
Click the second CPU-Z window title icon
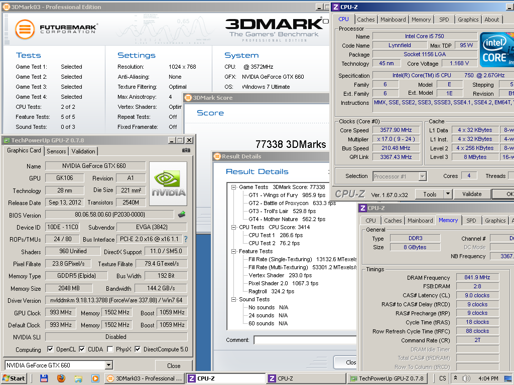(363, 208)
